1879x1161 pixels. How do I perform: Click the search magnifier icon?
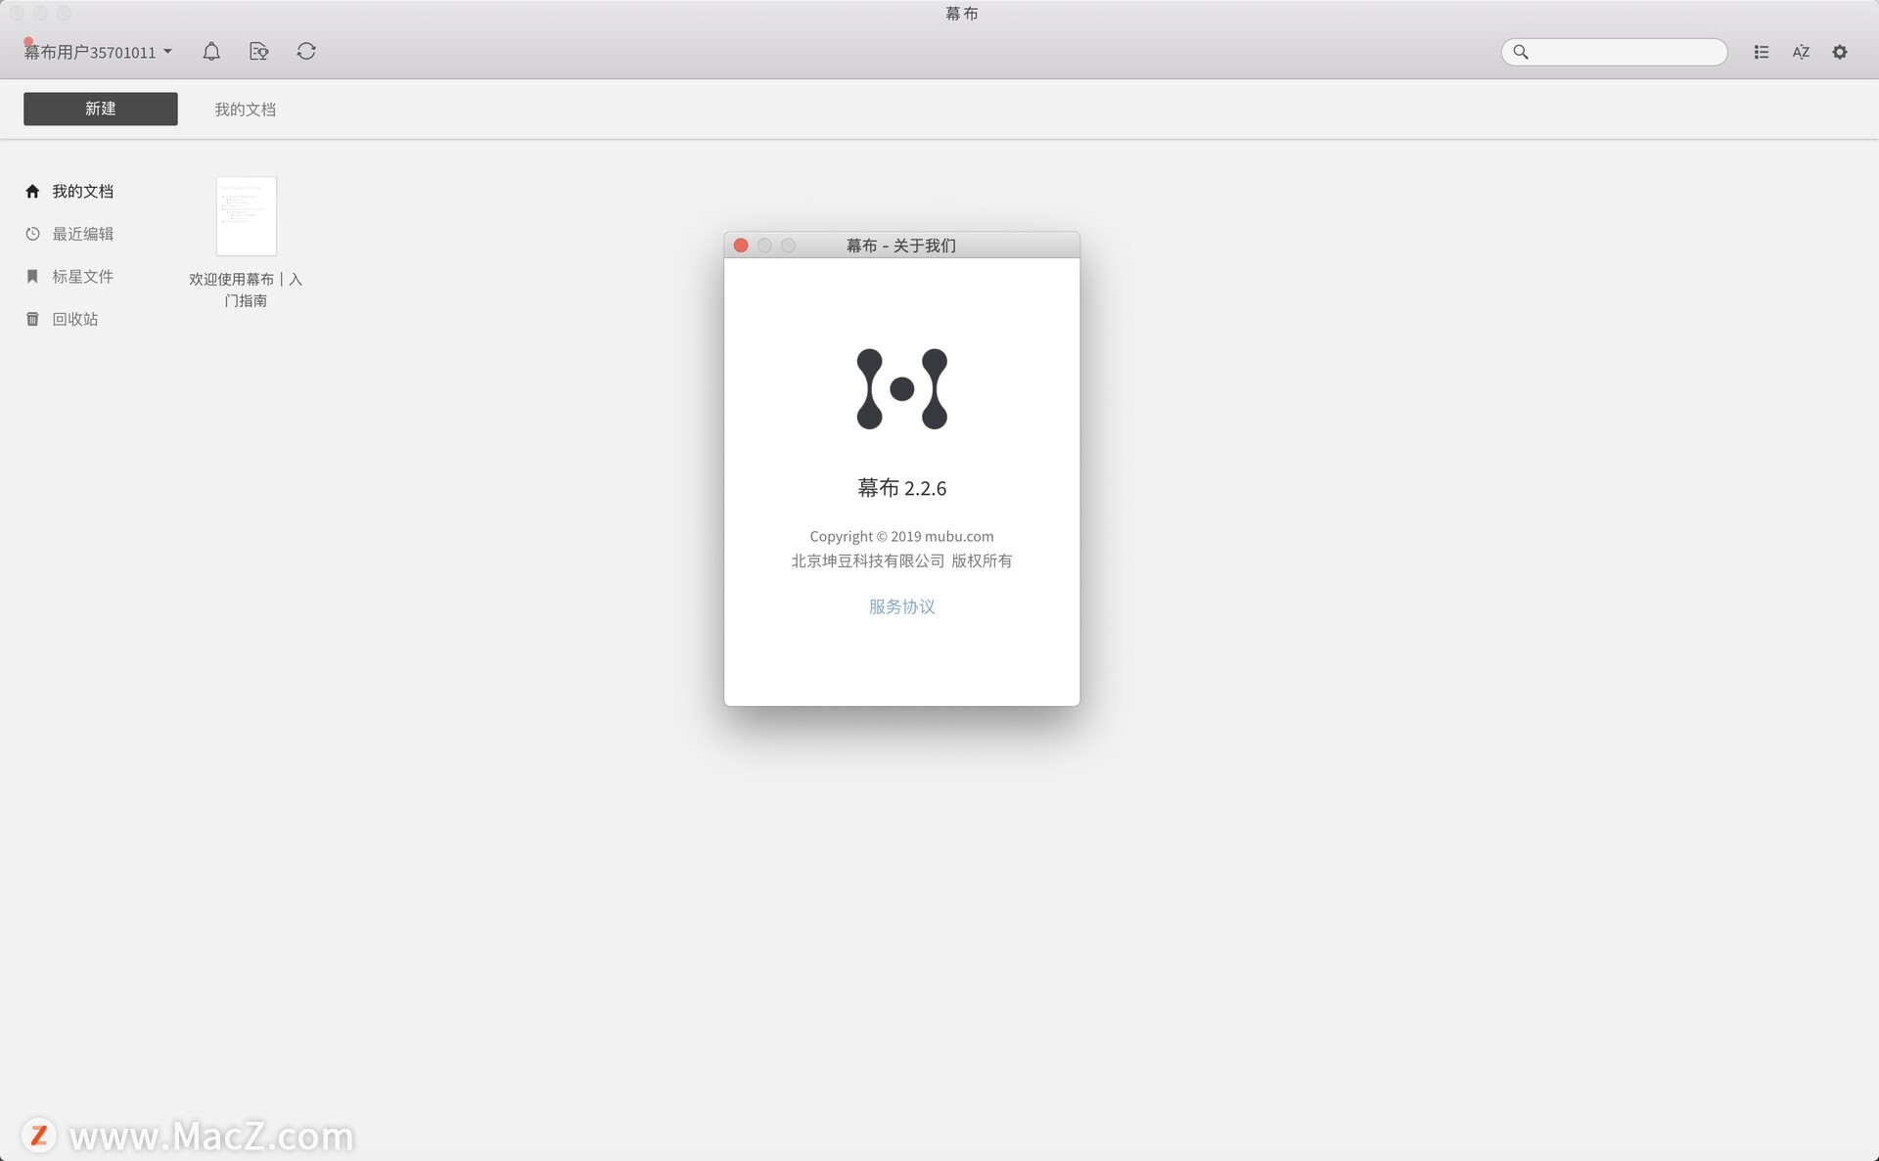[1521, 52]
